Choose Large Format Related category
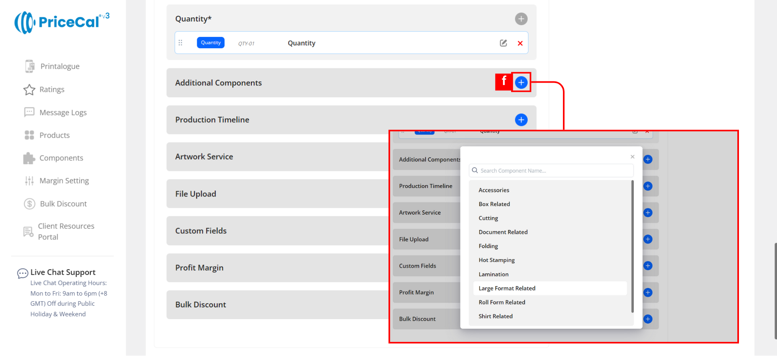This screenshot has width=777, height=356. tap(507, 288)
